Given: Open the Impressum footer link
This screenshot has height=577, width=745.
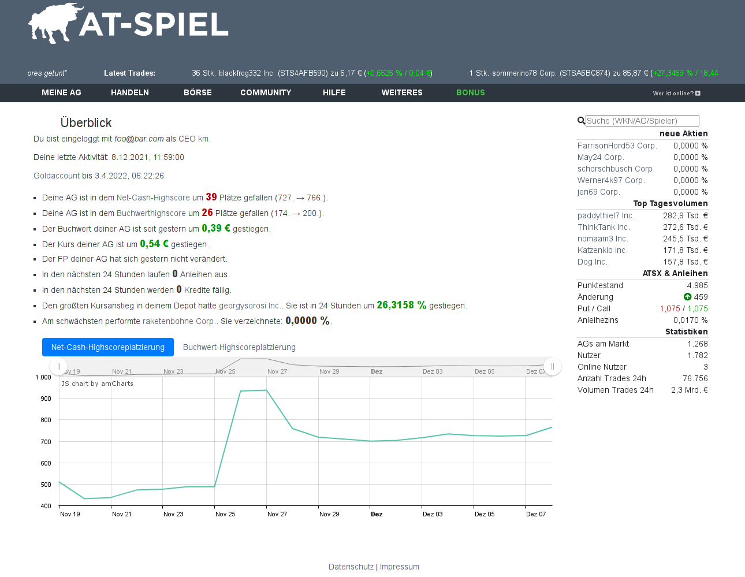Looking at the screenshot, I should click(x=400, y=567).
